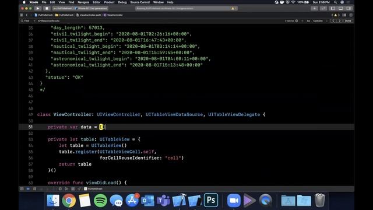
Task: Open Finder from the Dock
Action: (53, 200)
